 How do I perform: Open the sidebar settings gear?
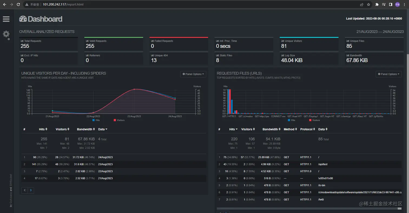point(6,34)
